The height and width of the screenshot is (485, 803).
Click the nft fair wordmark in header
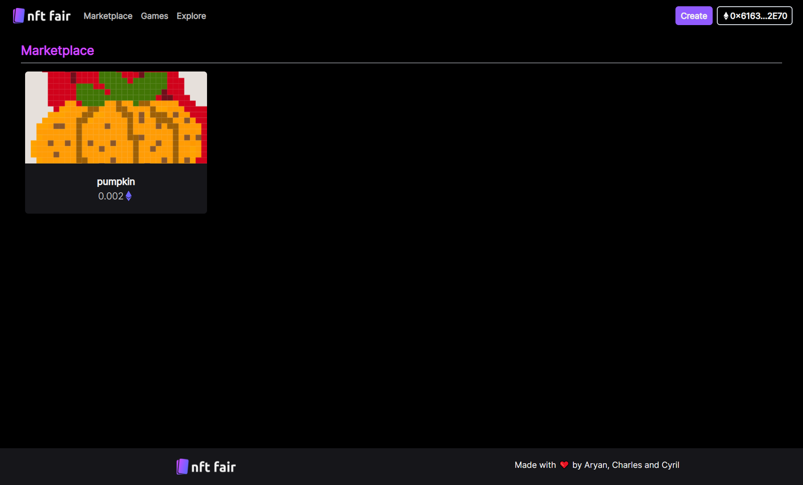point(49,16)
